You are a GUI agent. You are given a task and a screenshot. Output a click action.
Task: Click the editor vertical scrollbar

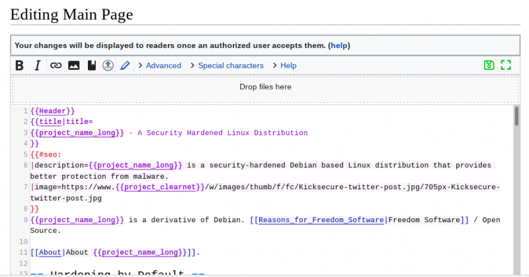coord(516,116)
